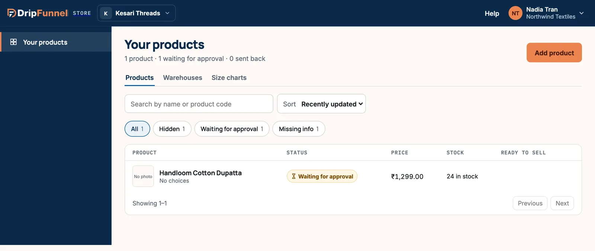Click the 24 in stock cell
The image size is (595, 251).
pyautogui.click(x=462, y=176)
